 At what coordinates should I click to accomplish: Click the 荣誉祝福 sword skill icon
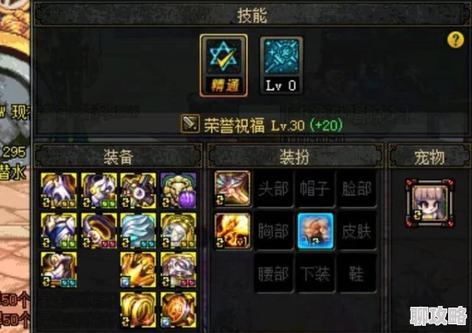(x=190, y=124)
